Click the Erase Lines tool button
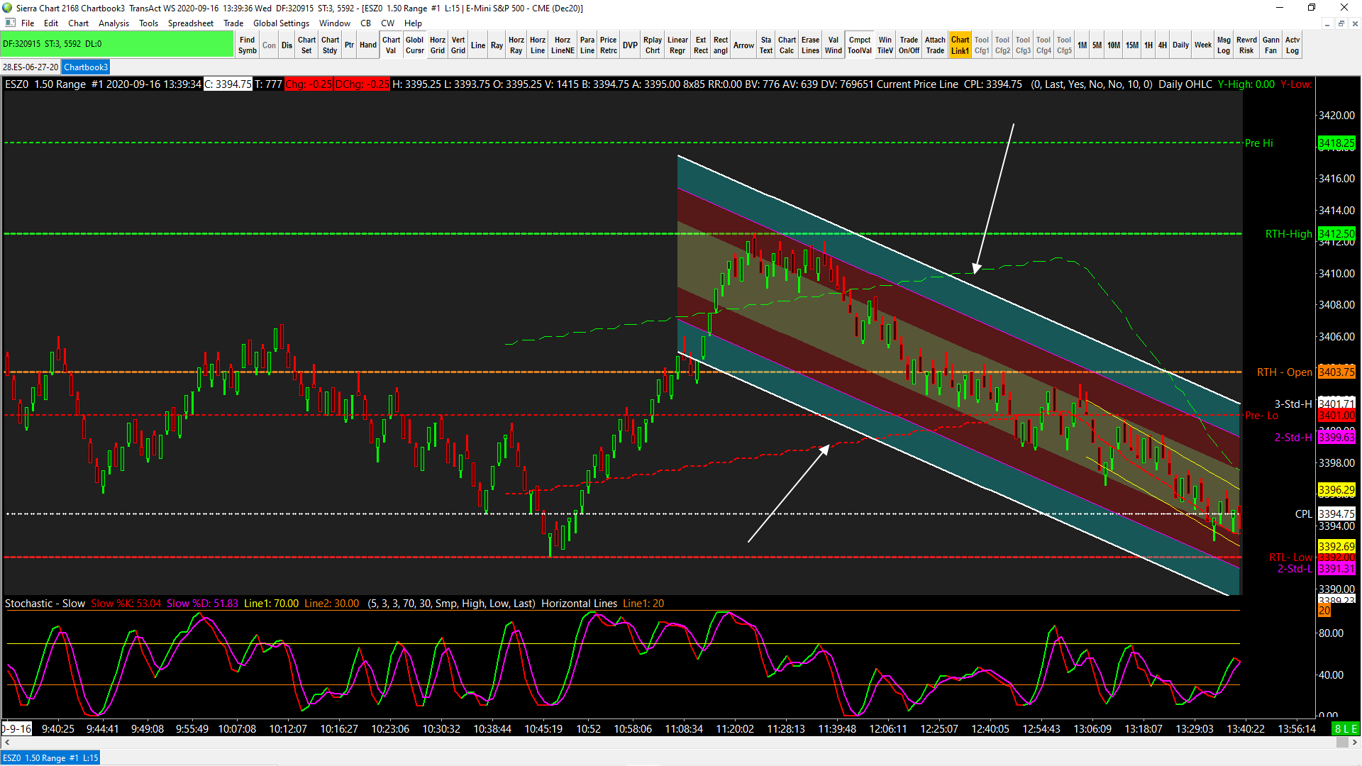This screenshot has width=1362, height=766. 810,45
